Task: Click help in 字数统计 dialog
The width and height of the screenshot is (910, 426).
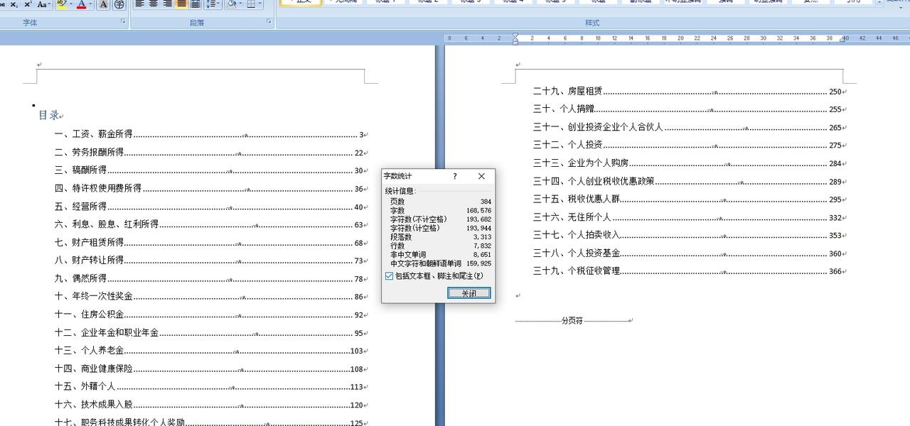Action: 455,176
